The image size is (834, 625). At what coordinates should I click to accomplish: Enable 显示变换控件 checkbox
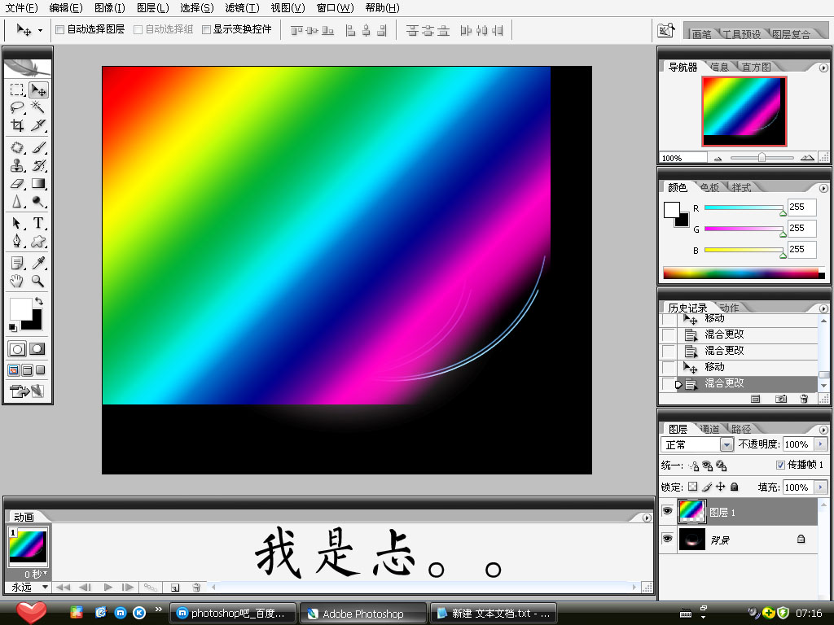click(206, 29)
